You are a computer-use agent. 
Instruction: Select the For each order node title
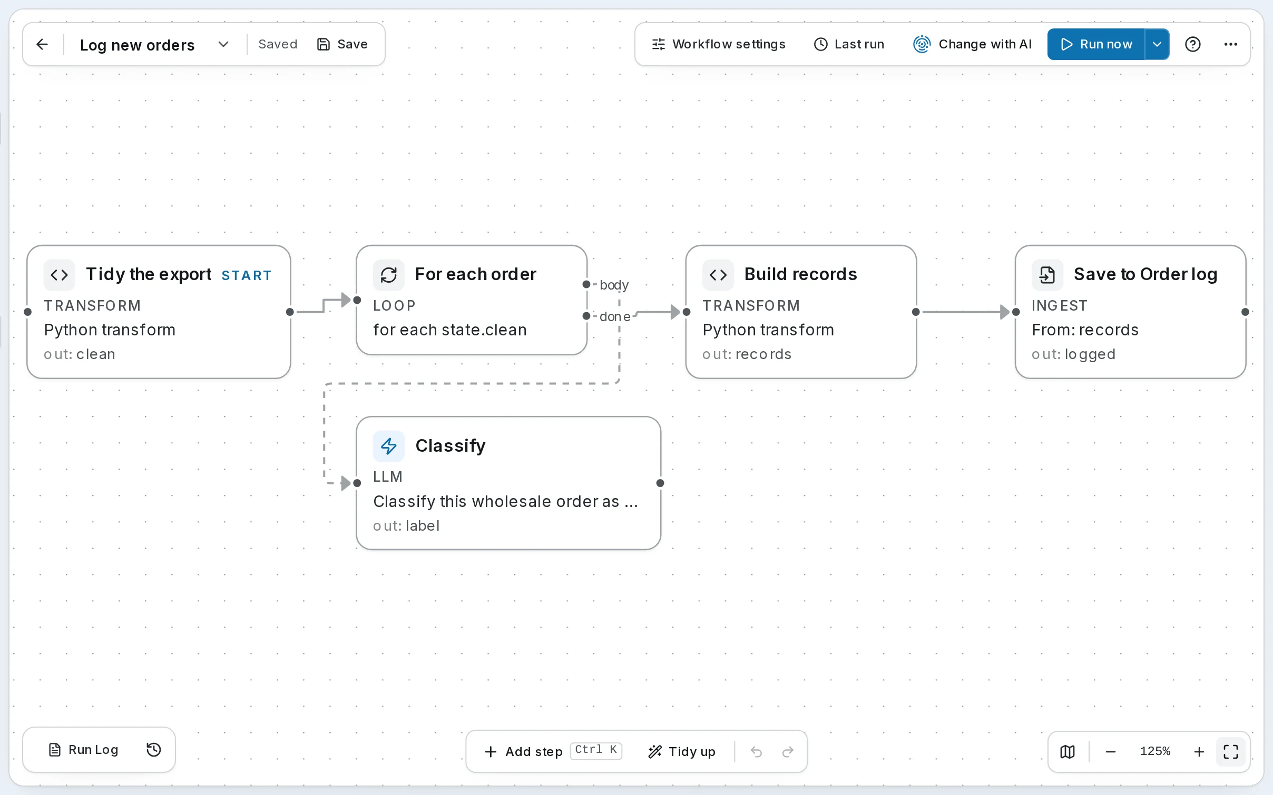475,274
